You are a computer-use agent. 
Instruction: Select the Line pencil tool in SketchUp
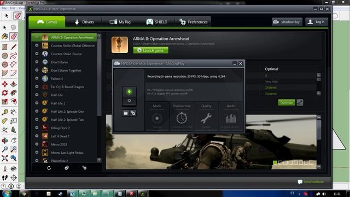tap(13, 47)
